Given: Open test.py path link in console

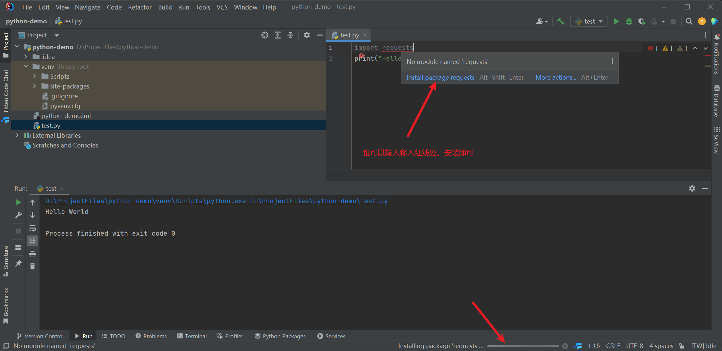Looking at the screenshot, I should pyautogui.click(x=319, y=201).
